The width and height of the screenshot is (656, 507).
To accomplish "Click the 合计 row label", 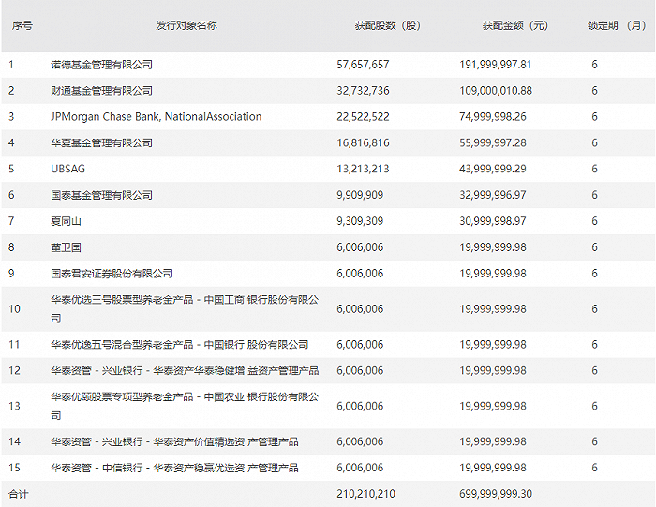I will (x=19, y=495).
